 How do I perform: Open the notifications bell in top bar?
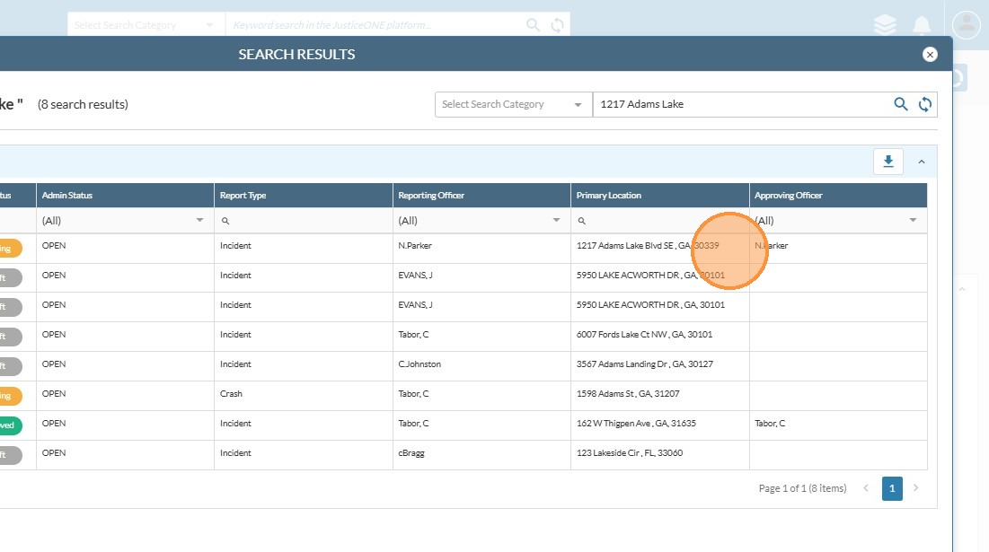(x=922, y=25)
